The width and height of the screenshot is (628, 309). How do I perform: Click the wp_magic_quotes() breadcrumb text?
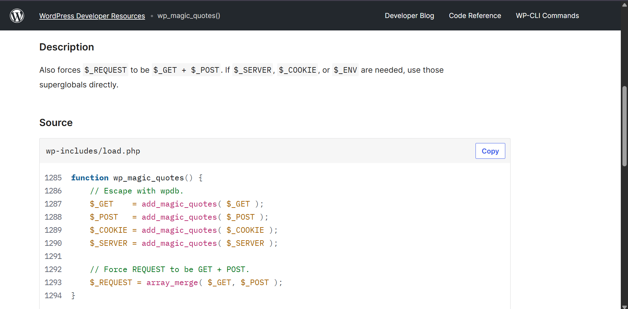tap(189, 16)
